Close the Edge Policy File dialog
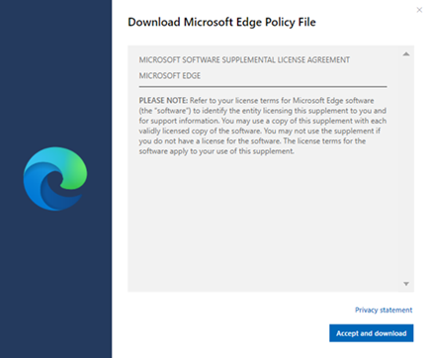This screenshot has width=430, height=358. [x=419, y=10]
